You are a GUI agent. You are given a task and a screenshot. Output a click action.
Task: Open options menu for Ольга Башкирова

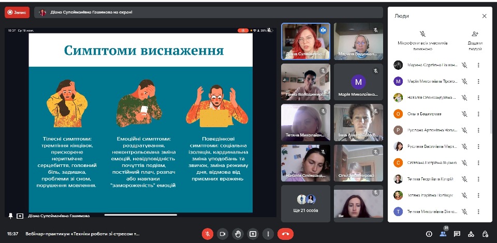coord(478,114)
